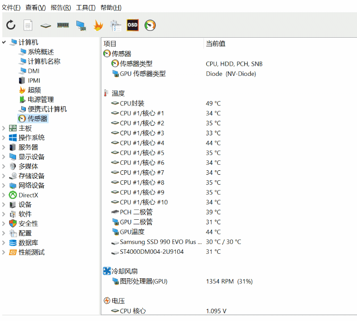Expand the 多媒体 tree node
The height and width of the screenshot is (321, 357).
(4, 167)
